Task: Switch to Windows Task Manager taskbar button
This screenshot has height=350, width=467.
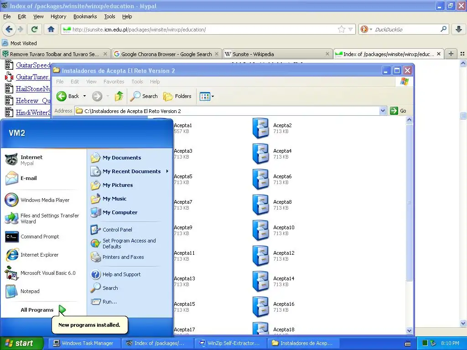Action: [83, 343]
